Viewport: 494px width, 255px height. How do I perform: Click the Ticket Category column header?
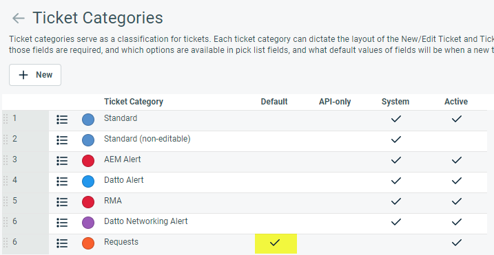coord(134,102)
